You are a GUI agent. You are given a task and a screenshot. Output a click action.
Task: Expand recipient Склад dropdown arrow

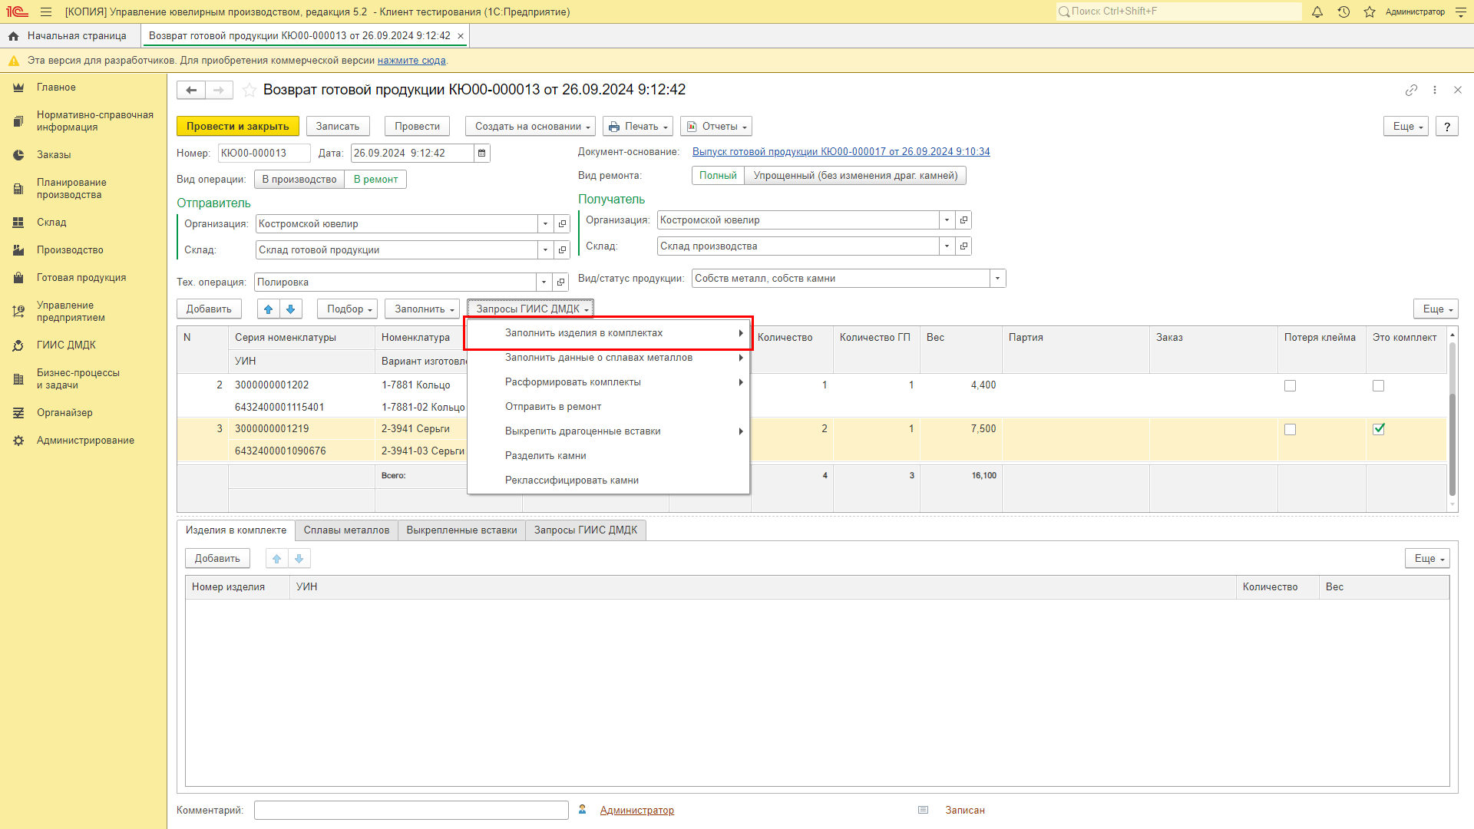[947, 246]
